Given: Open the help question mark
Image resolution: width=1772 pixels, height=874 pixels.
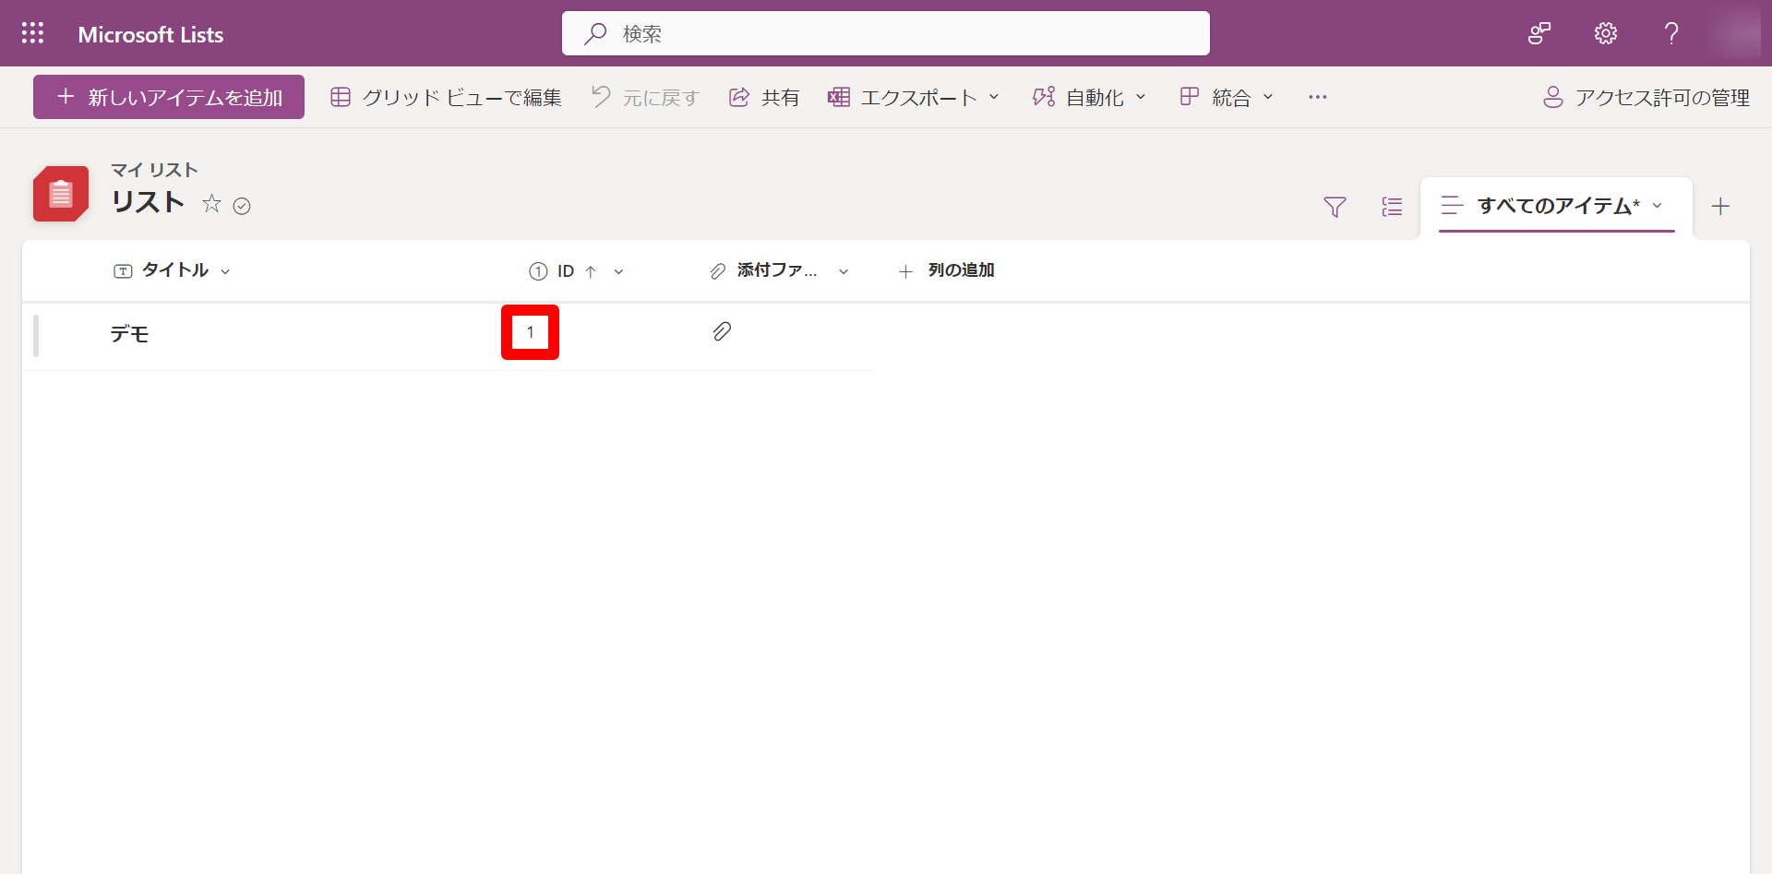Looking at the screenshot, I should point(1670,33).
